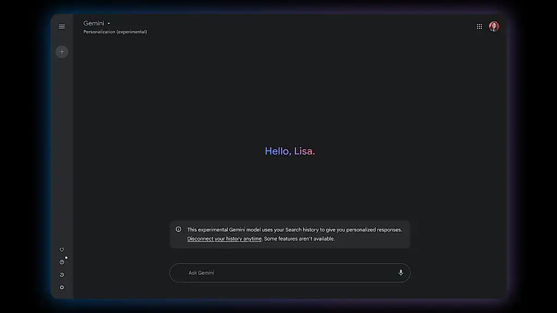Open the Settings gear icon

pyautogui.click(x=62, y=287)
